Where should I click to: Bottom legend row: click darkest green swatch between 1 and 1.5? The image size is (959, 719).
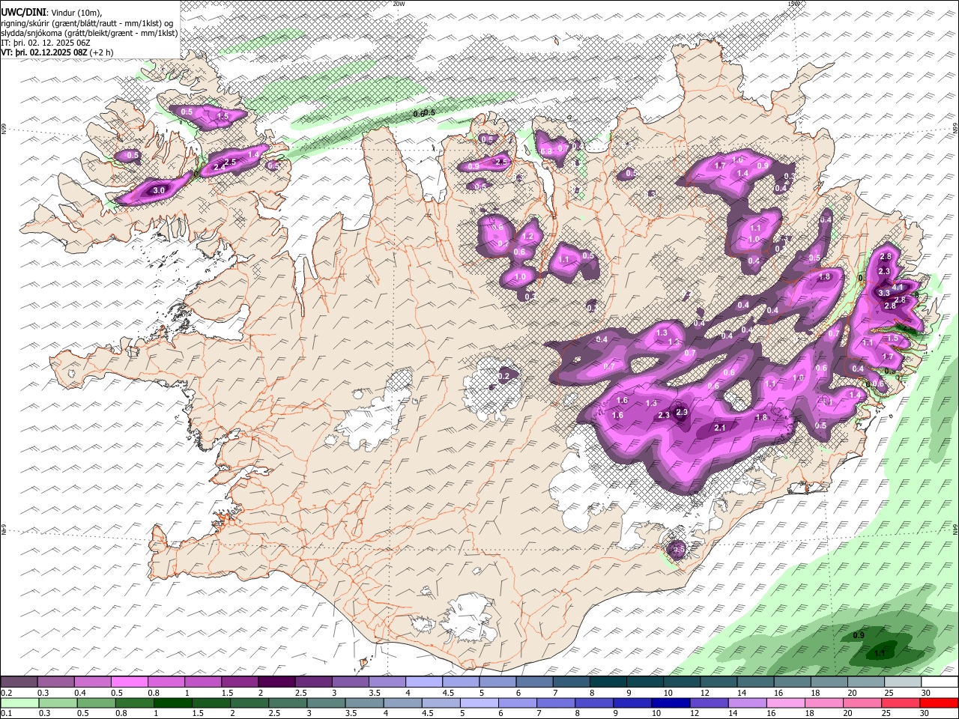pos(172,703)
